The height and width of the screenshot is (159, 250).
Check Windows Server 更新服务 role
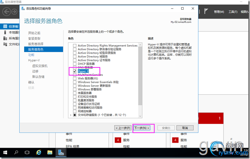coord(75,86)
